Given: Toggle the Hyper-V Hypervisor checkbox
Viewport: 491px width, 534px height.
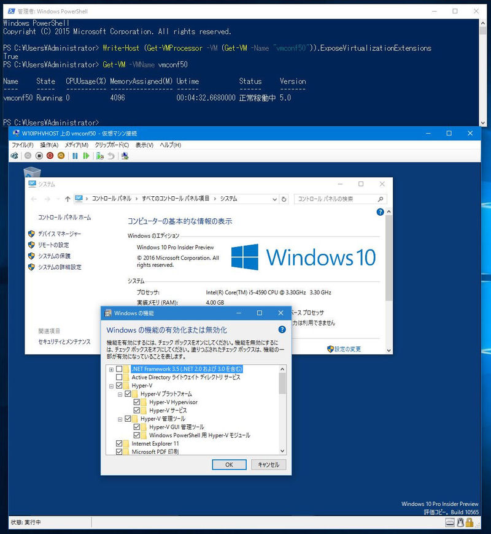Looking at the screenshot, I should coord(137,402).
